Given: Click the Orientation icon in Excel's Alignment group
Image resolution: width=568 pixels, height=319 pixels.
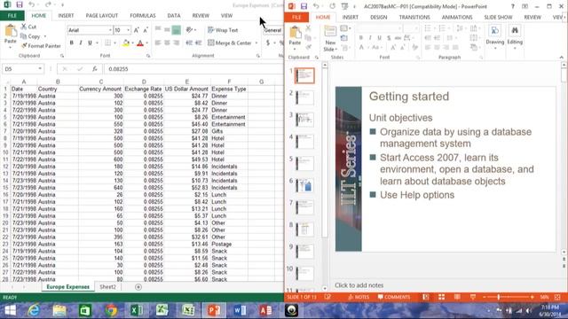Looking at the screenshot, I should pyautogui.click(x=189, y=30).
